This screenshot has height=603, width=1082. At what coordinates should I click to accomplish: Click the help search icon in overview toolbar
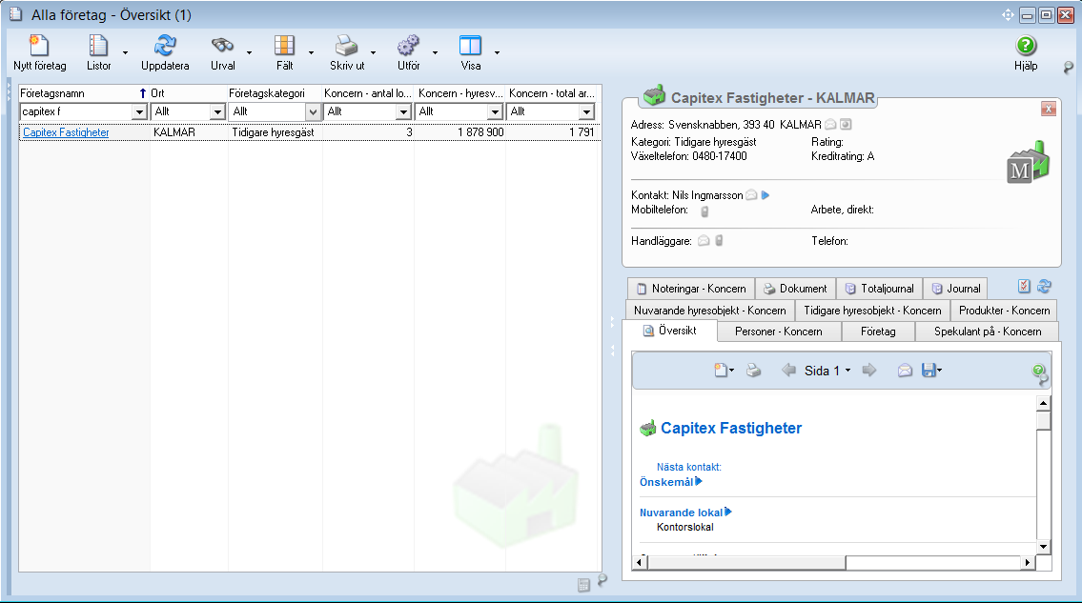(x=1040, y=374)
